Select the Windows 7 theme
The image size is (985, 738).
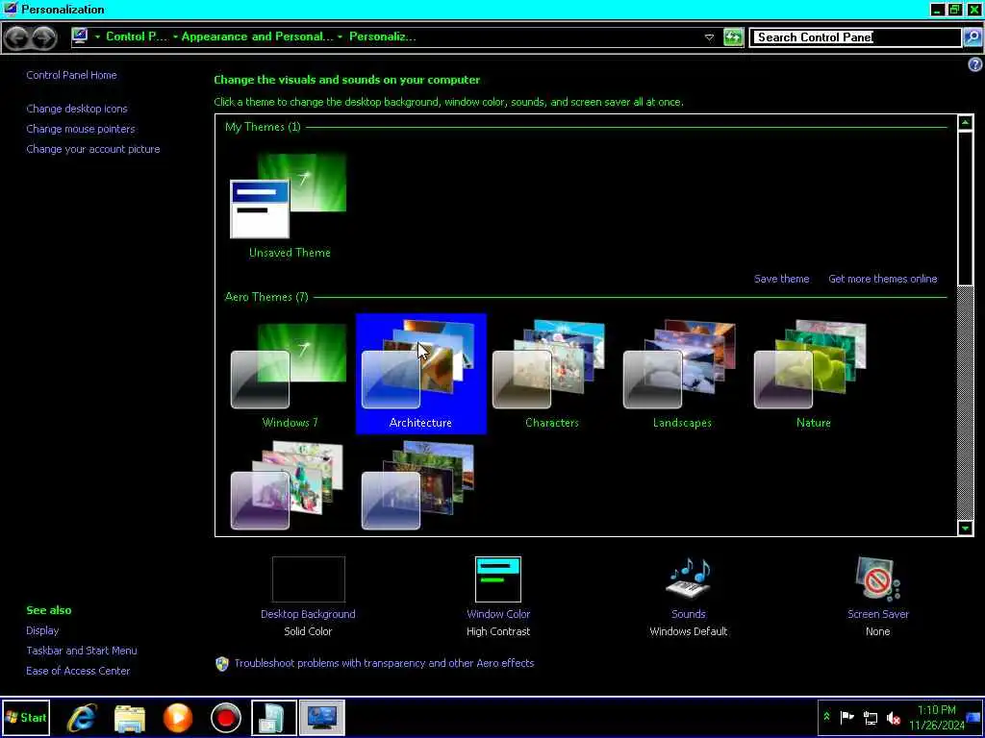(x=290, y=376)
